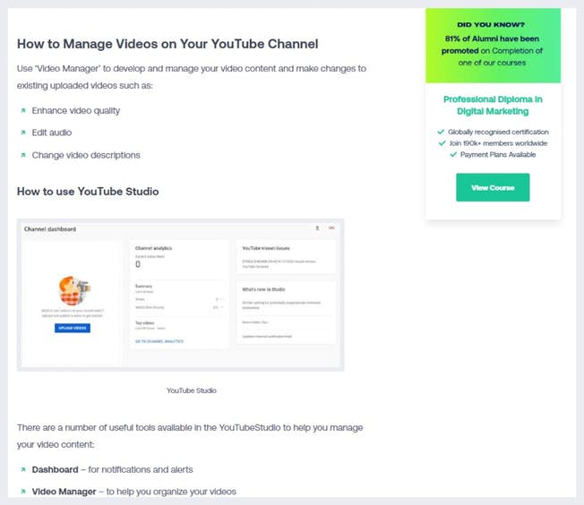Click the View Course button
Screen dimensions: 584x505
[493, 187]
